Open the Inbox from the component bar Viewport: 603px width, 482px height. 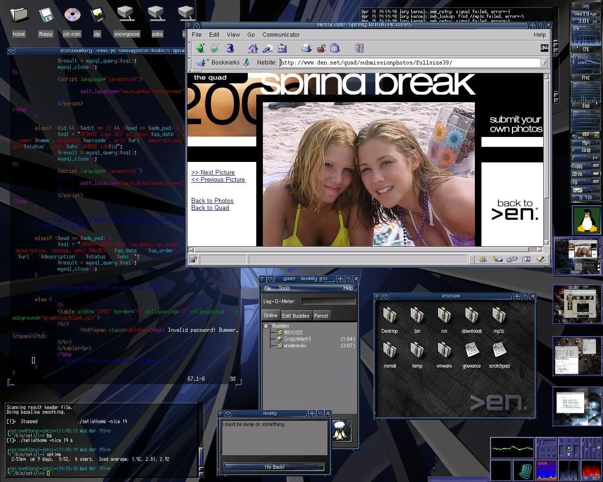point(497,259)
